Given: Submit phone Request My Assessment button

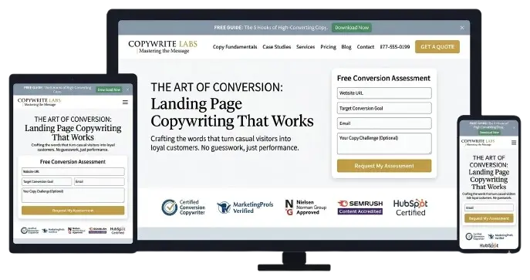Looking at the screenshot, I should click(489, 218).
